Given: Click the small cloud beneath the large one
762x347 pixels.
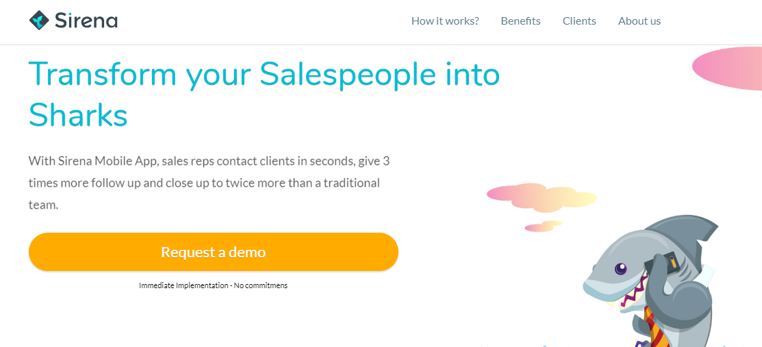Looking at the screenshot, I should [x=542, y=226].
